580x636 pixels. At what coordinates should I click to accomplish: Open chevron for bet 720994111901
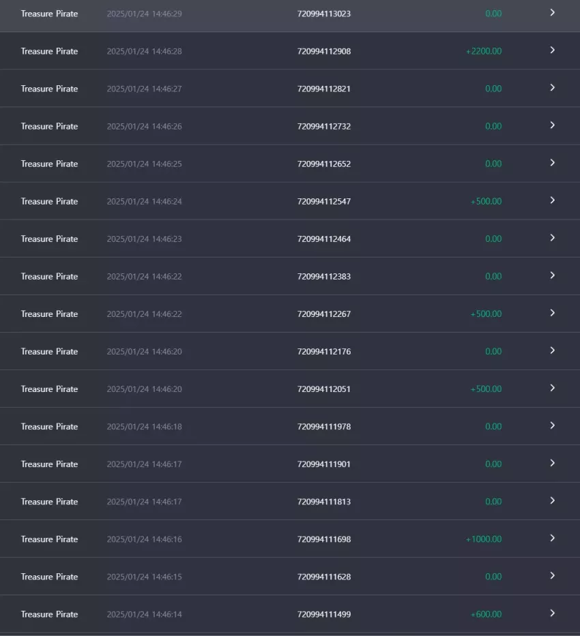[553, 464]
